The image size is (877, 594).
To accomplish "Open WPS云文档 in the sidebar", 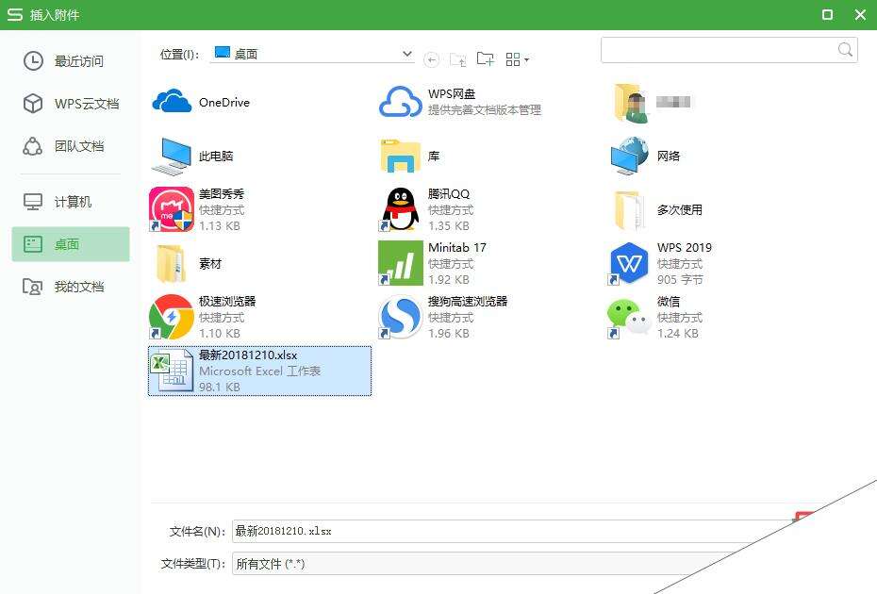I will click(71, 104).
